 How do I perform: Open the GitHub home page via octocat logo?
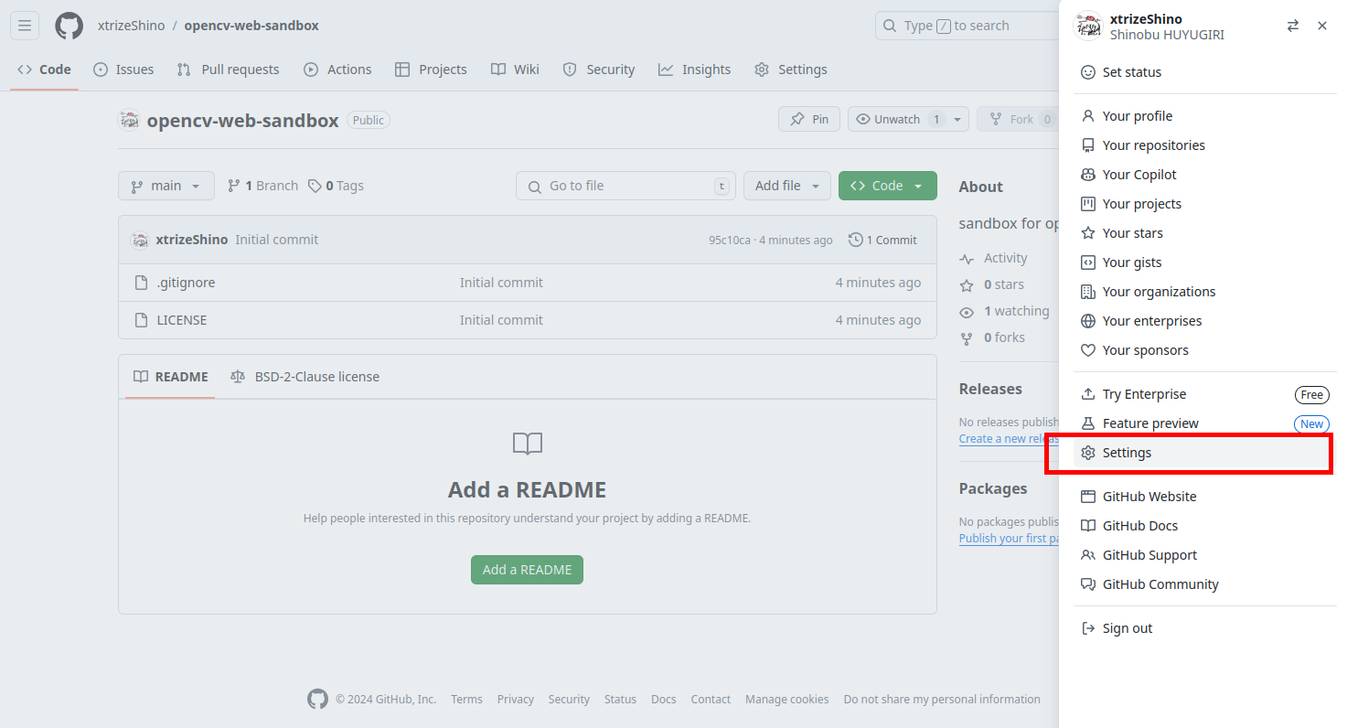click(69, 25)
